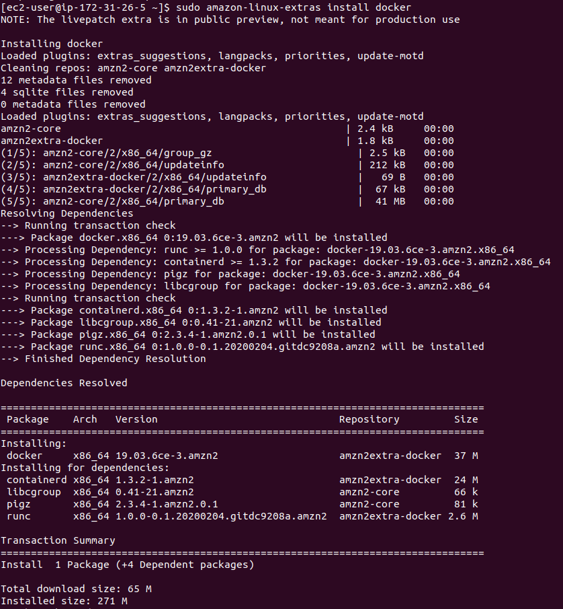The width and height of the screenshot is (563, 609).
Task: Click the 'Transaction Summary' heading
Action: point(58,540)
